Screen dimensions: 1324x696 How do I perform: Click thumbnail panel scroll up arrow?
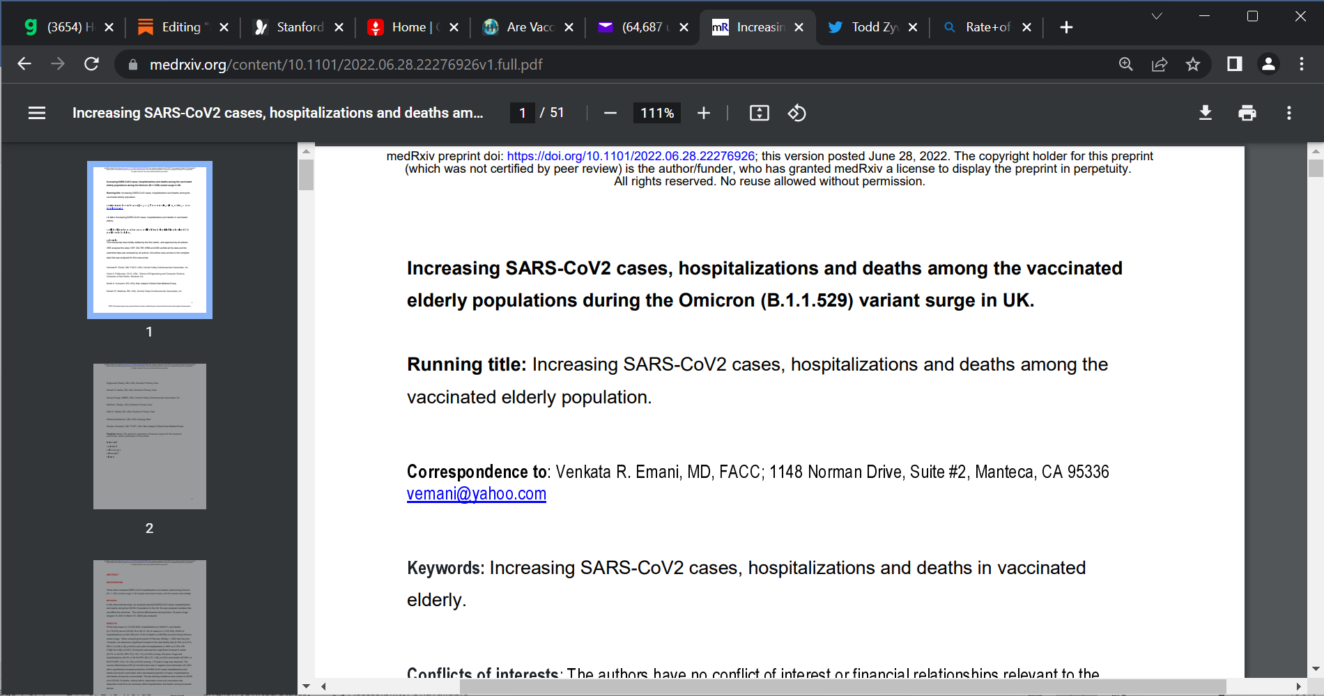[306, 150]
